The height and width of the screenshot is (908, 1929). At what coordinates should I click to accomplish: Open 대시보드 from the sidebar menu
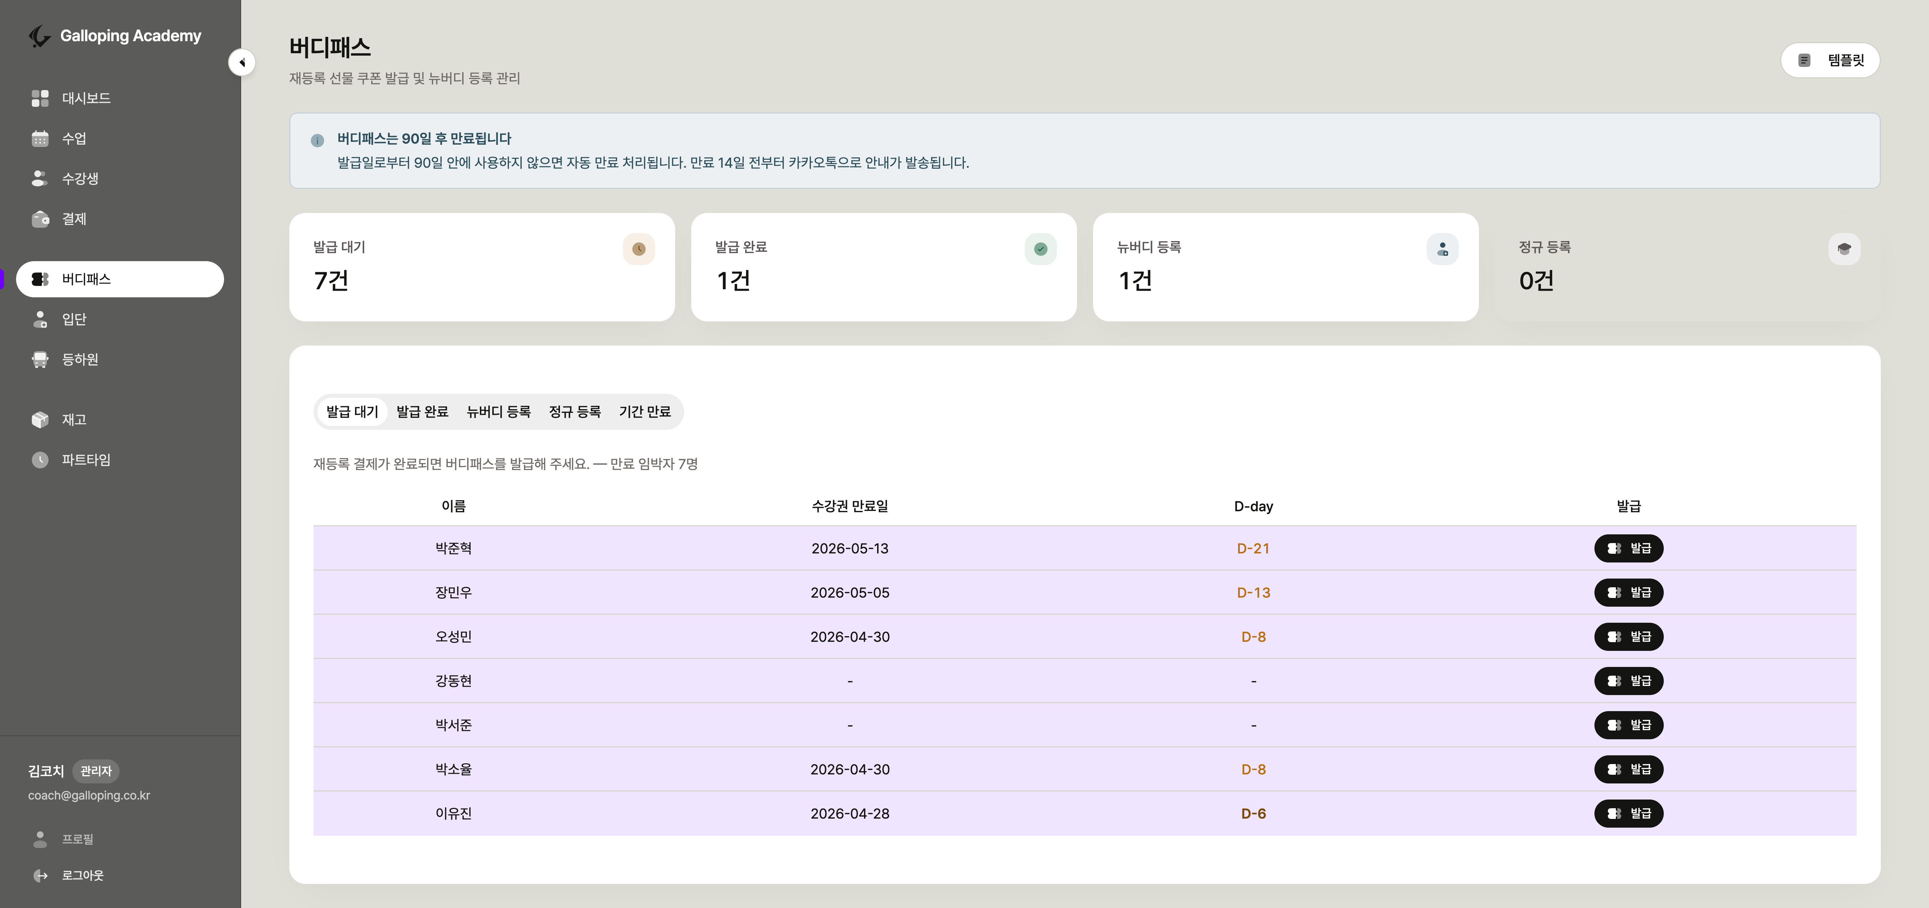(120, 98)
